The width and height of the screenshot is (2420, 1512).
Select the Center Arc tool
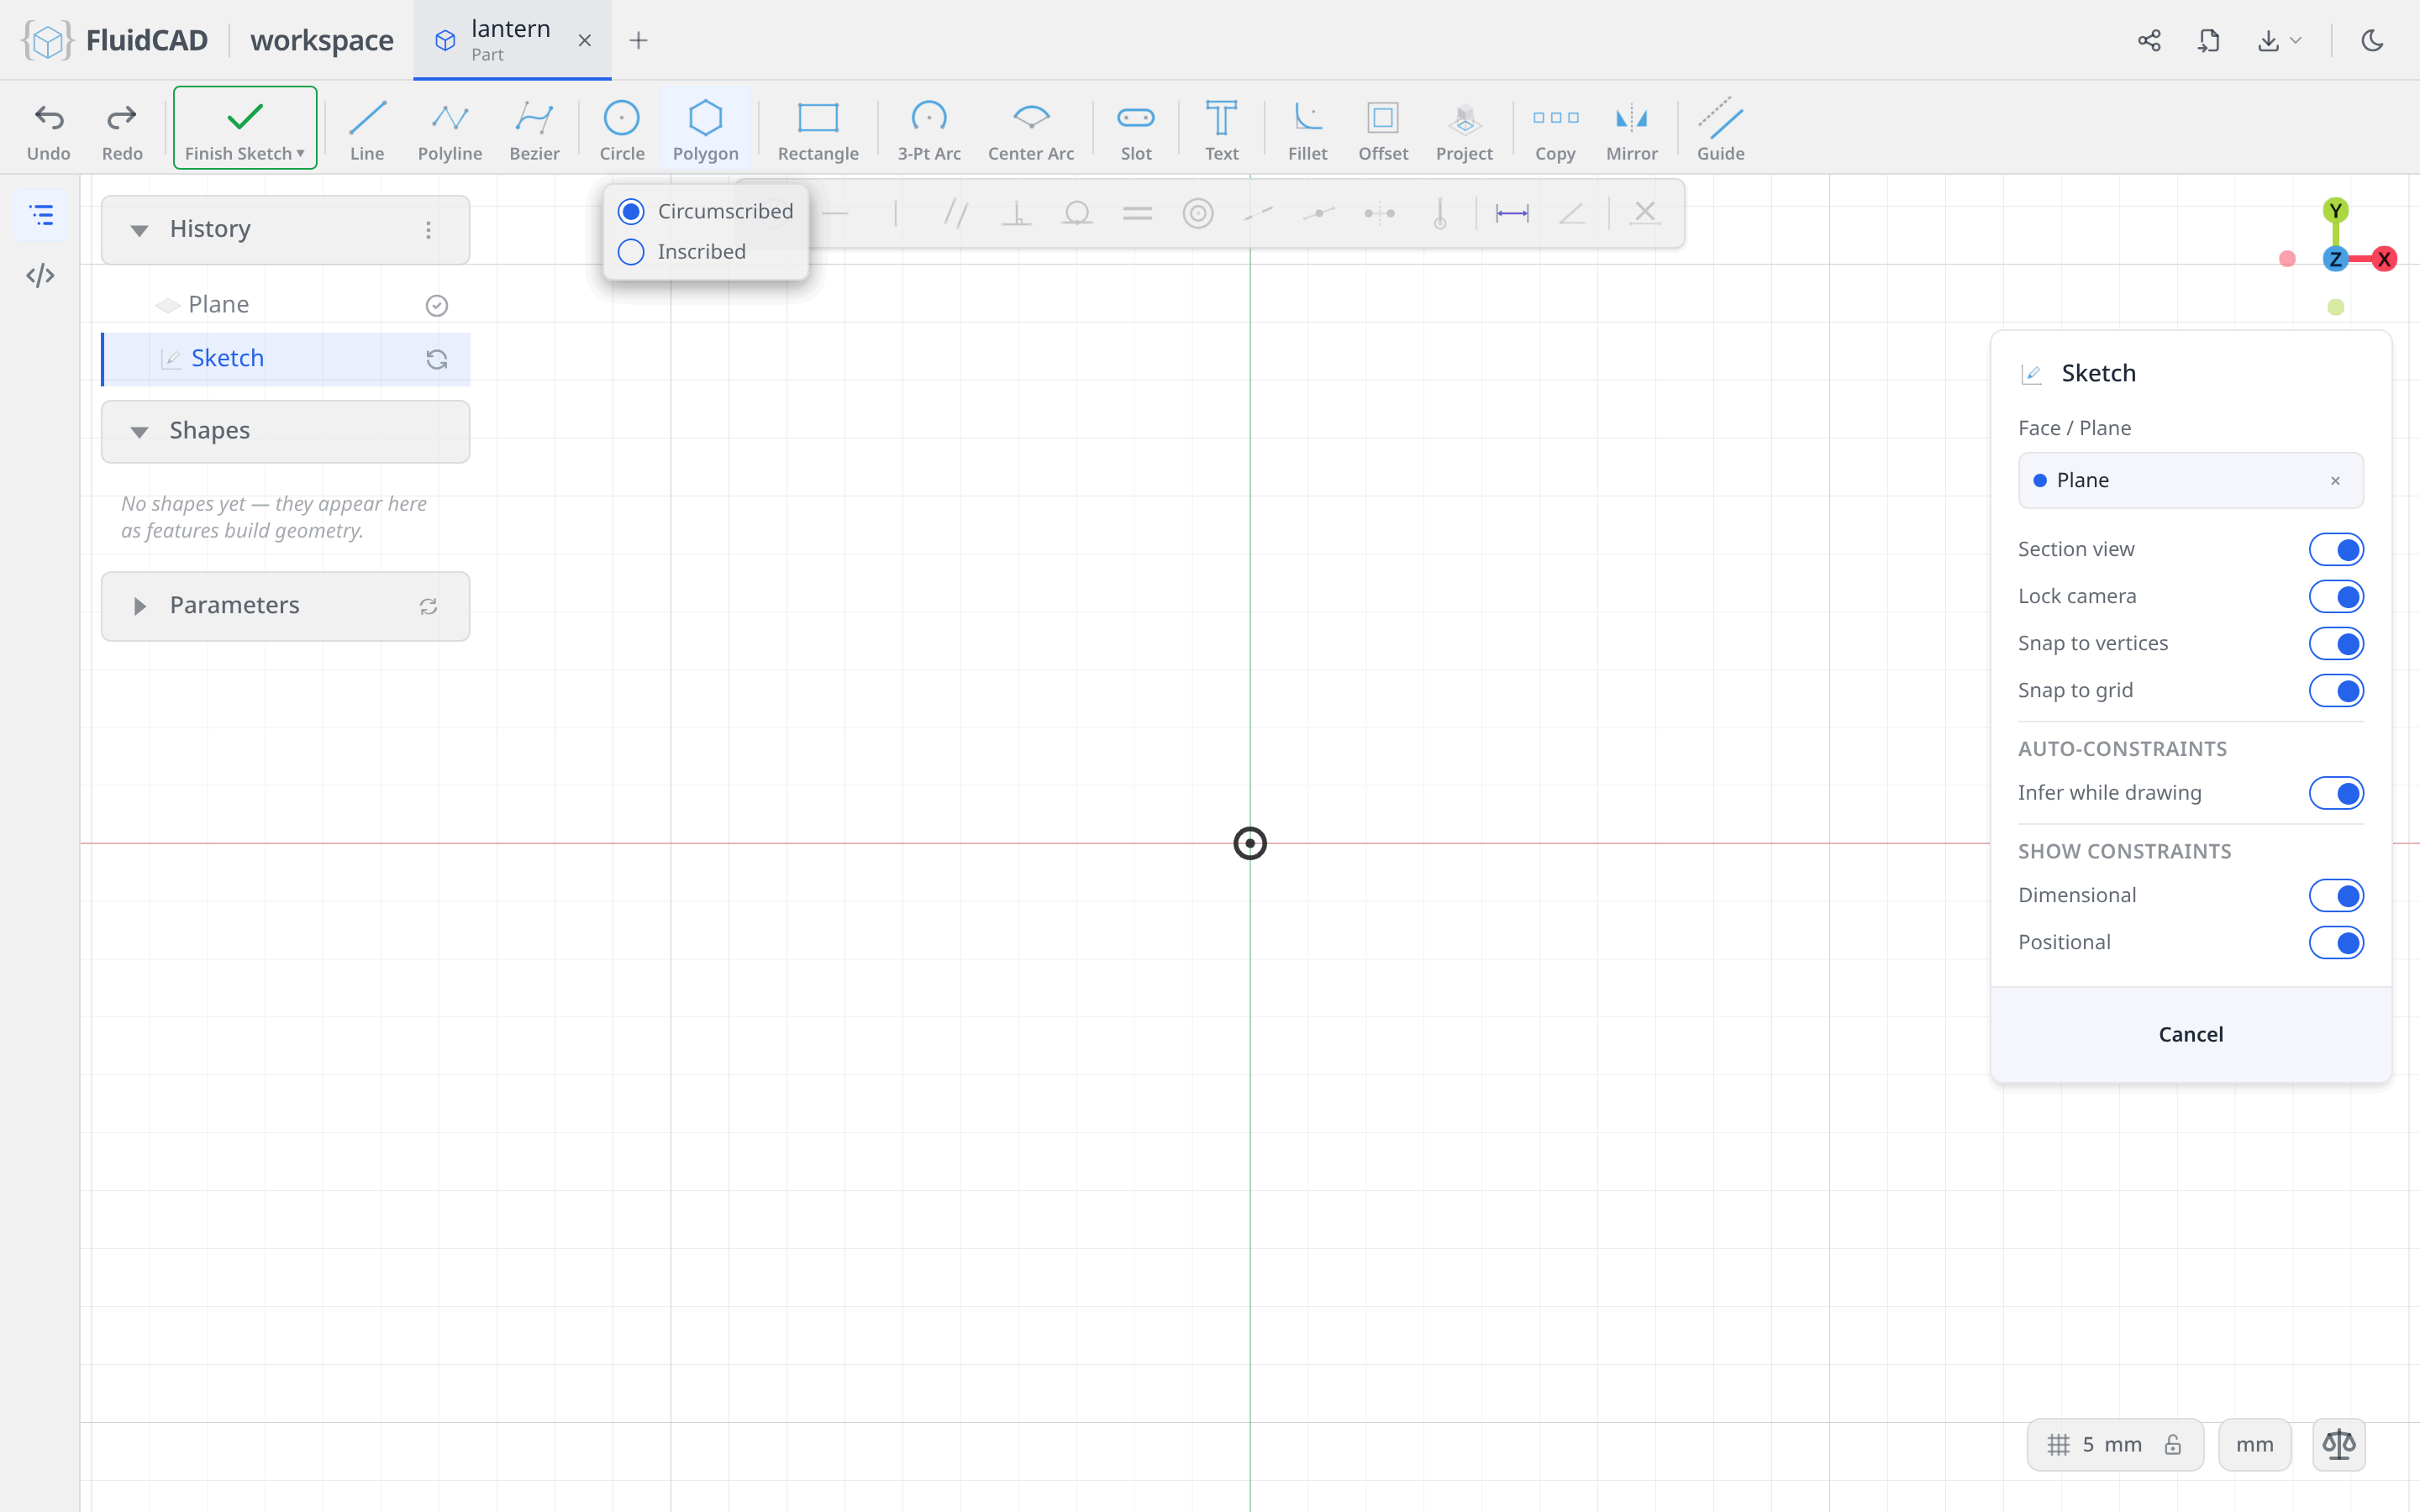pyautogui.click(x=1031, y=129)
